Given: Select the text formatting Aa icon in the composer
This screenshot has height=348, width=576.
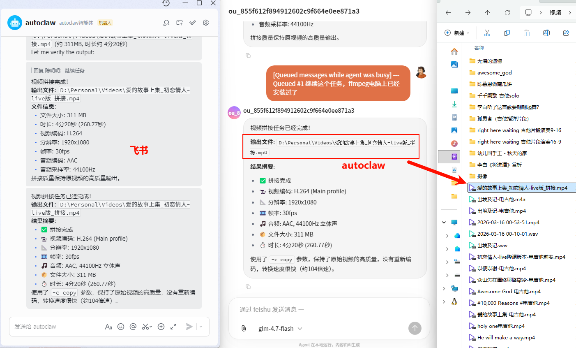Looking at the screenshot, I should pyautogui.click(x=108, y=326).
